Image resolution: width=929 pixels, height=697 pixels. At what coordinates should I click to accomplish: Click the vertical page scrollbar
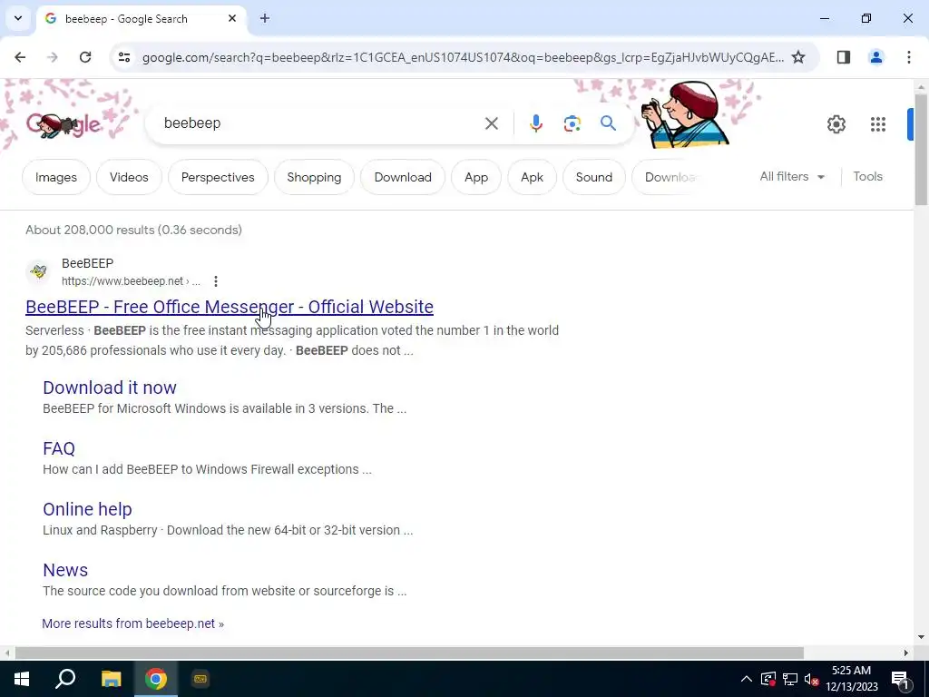[x=921, y=152]
